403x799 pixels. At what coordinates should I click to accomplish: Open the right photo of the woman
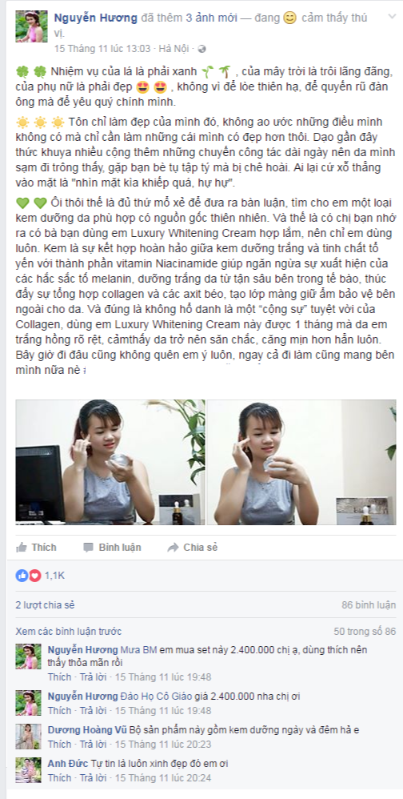tap(301, 462)
